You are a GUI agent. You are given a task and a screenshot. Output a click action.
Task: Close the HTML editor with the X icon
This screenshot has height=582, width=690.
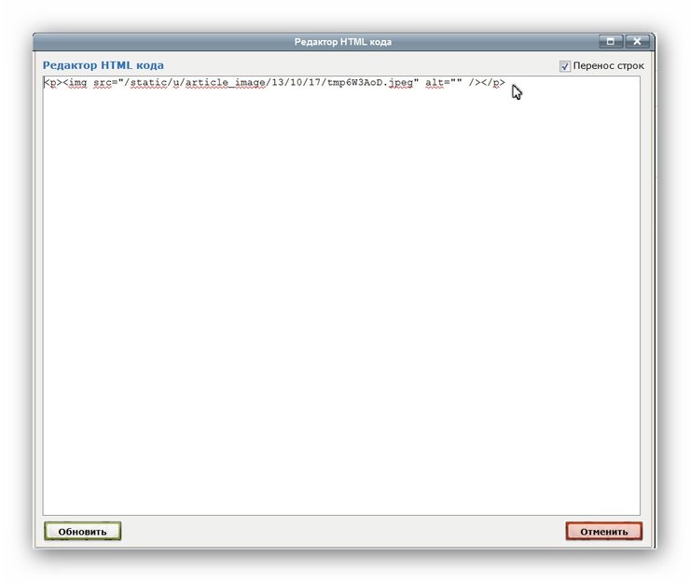coord(637,41)
